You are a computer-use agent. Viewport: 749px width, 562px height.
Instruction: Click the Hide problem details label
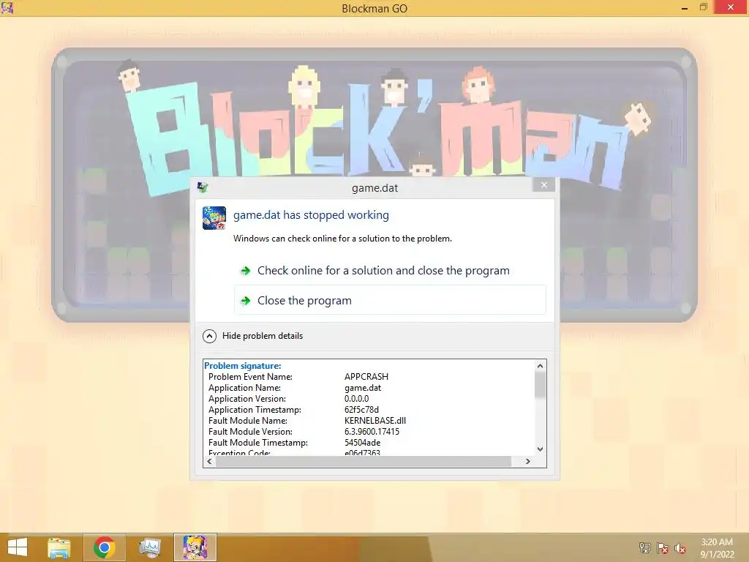(x=263, y=336)
